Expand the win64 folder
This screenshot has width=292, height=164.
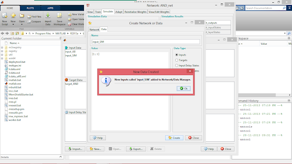point(2,58)
